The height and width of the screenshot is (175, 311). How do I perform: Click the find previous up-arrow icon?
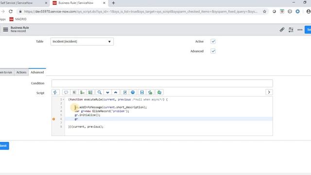click(x=116, y=92)
